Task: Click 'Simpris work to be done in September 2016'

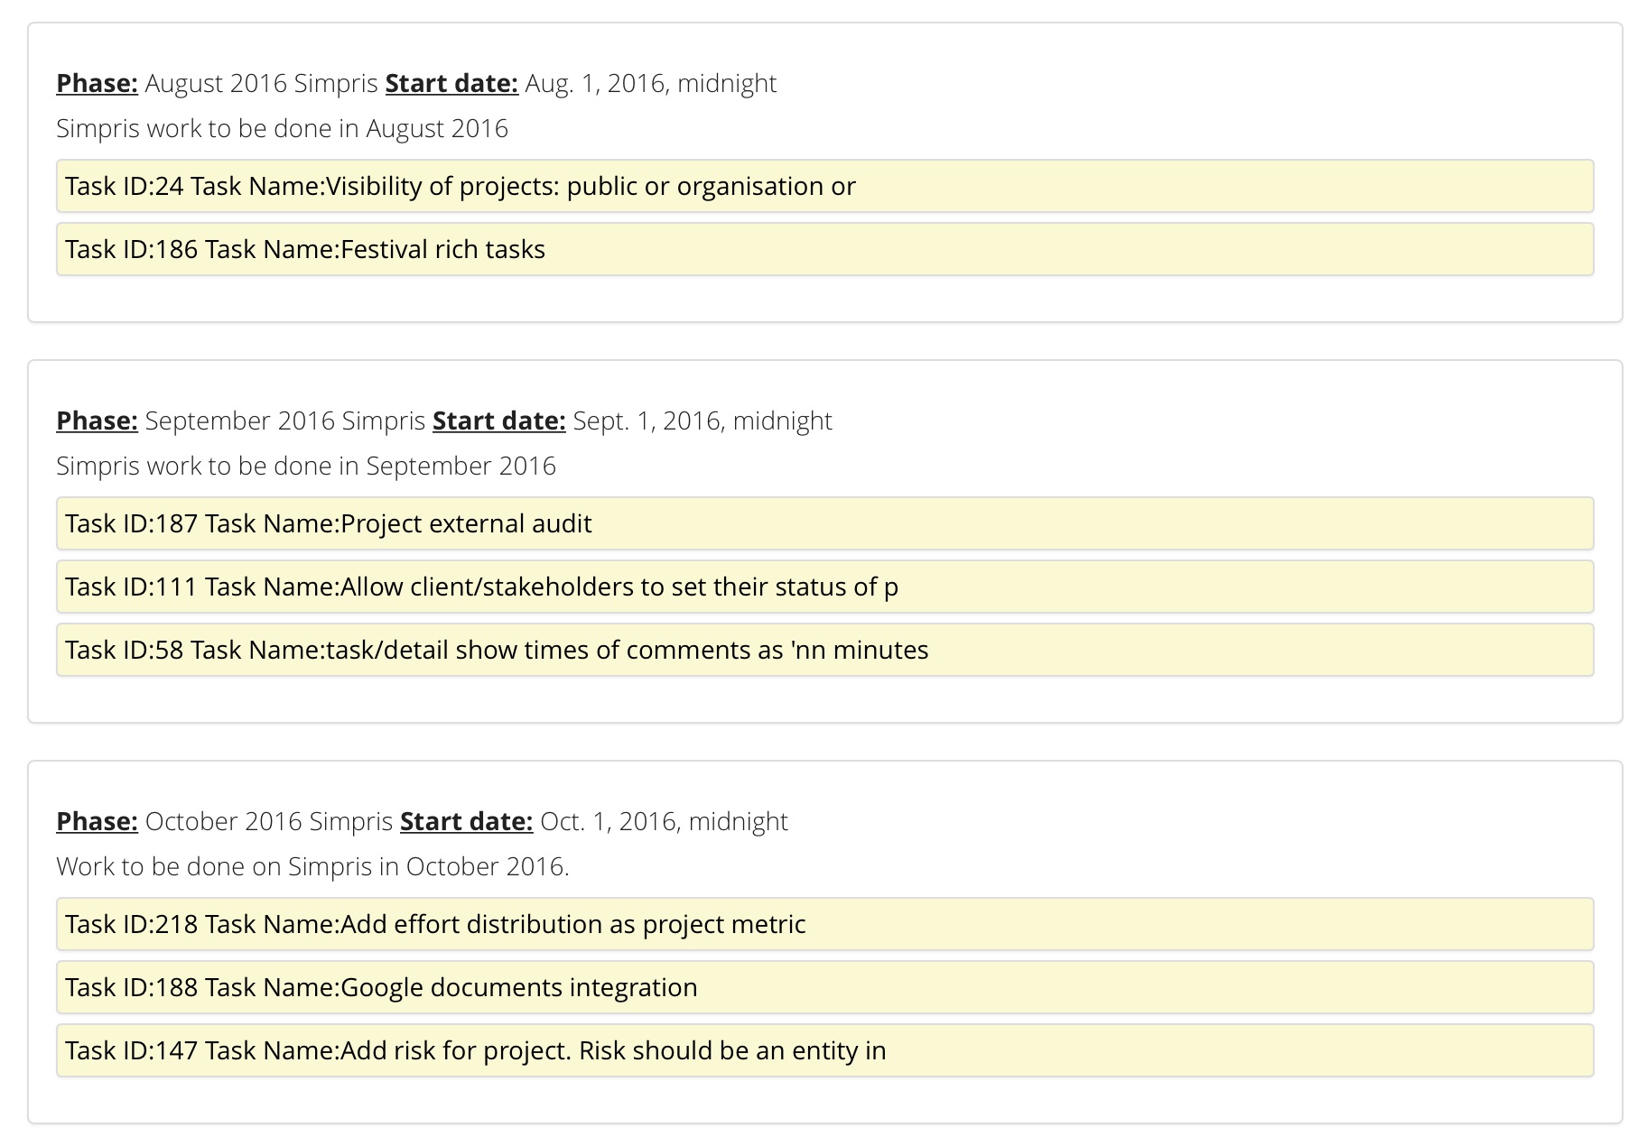Action: 306,466
